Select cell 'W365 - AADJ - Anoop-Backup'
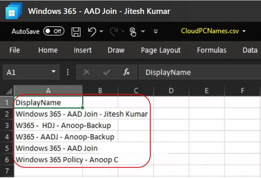The height and width of the screenshot is (178, 261). click(49, 137)
